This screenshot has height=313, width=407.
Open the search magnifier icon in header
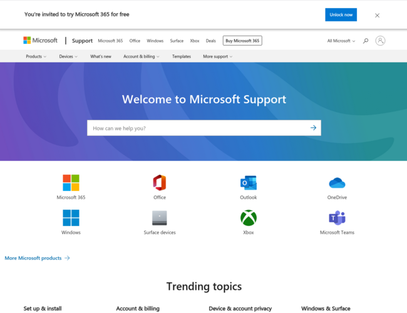coord(366,41)
